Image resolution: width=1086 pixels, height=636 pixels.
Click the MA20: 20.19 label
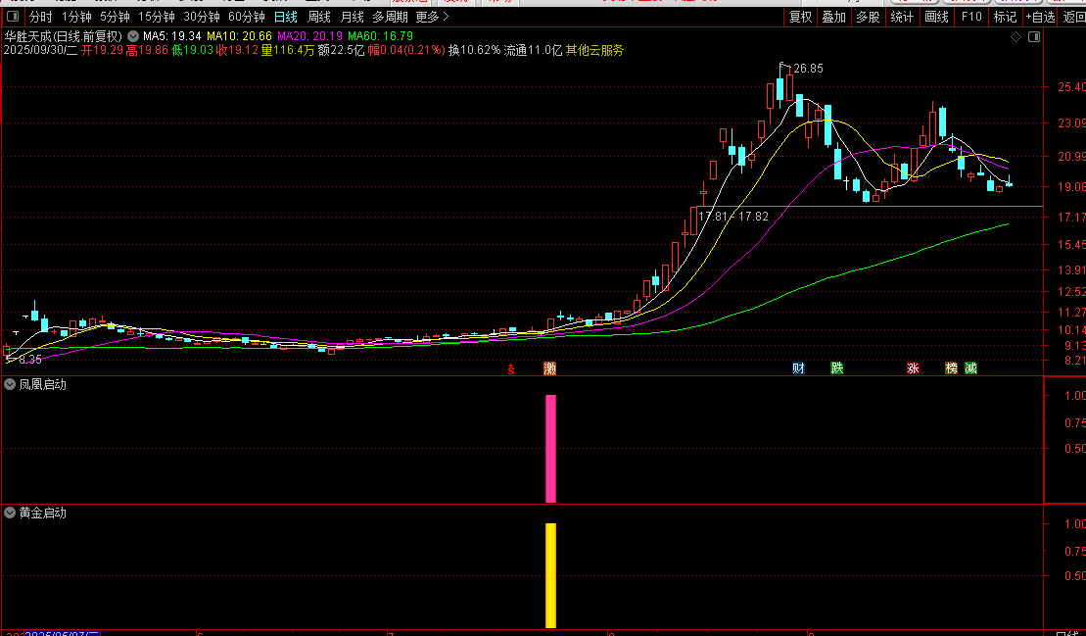click(x=309, y=36)
